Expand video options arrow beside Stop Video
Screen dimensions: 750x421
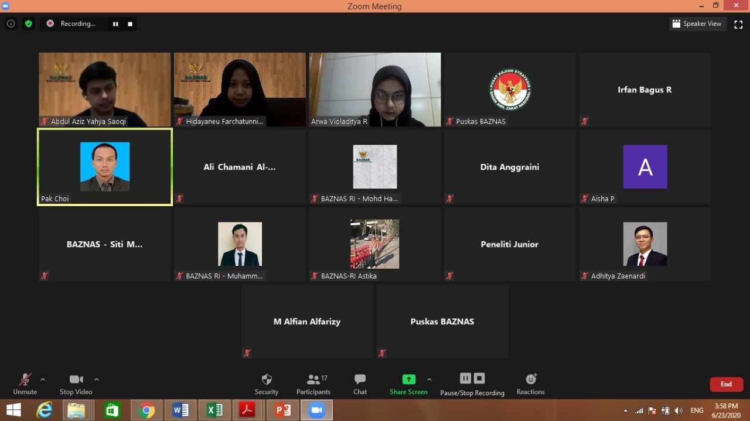pyautogui.click(x=97, y=379)
